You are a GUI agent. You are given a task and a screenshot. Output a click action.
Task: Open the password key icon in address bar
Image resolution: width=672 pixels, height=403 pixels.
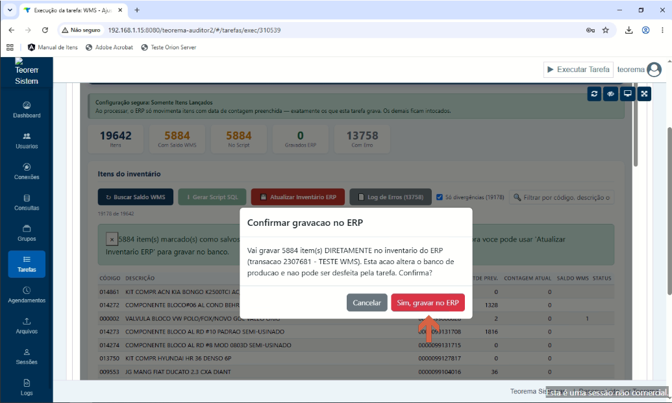[590, 30]
